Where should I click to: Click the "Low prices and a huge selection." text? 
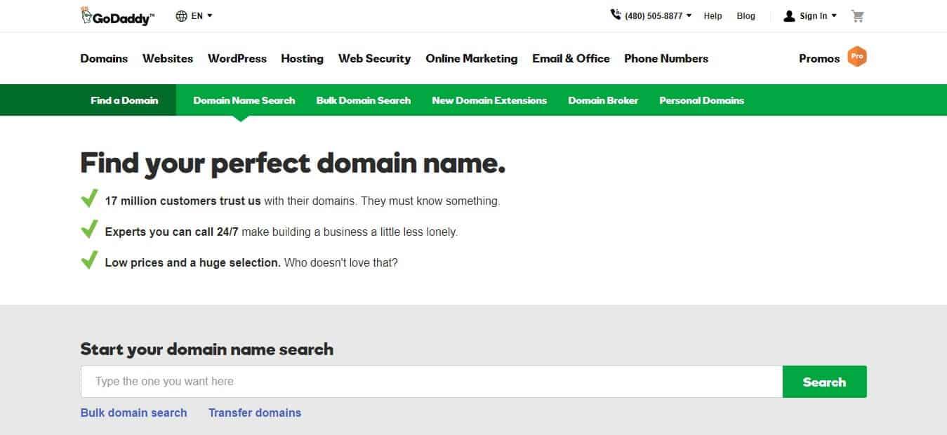tap(193, 262)
